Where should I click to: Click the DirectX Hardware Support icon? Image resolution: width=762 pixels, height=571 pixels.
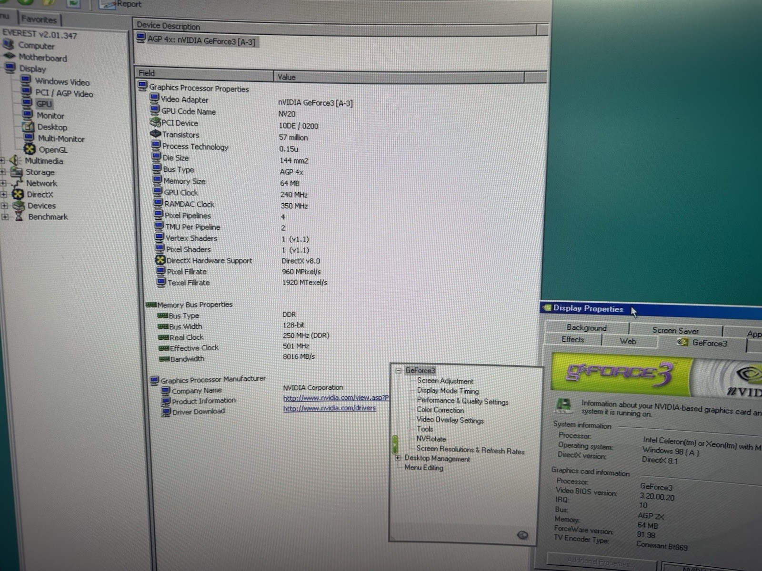click(x=160, y=260)
